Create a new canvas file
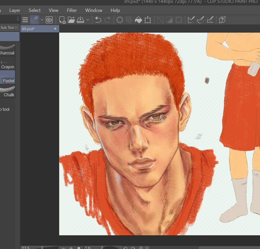This screenshot has height=249, width=260. click(x=62, y=20)
